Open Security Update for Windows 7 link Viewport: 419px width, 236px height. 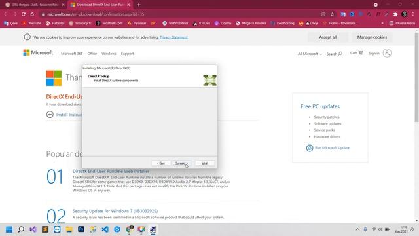(115, 211)
